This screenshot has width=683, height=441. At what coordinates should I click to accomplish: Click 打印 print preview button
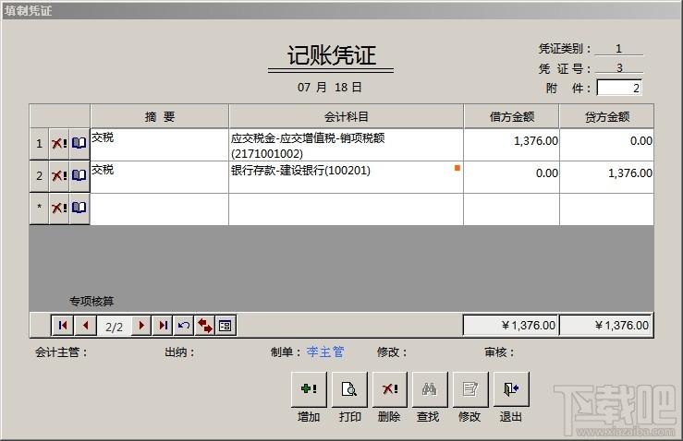coord(349,389)
